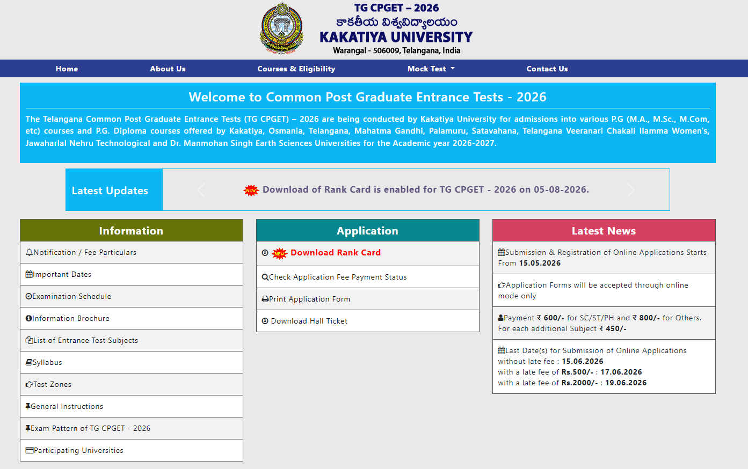748x469 pixels.
Task: Click the pin icon beside General Instructions
Action: tap(28, 406)
